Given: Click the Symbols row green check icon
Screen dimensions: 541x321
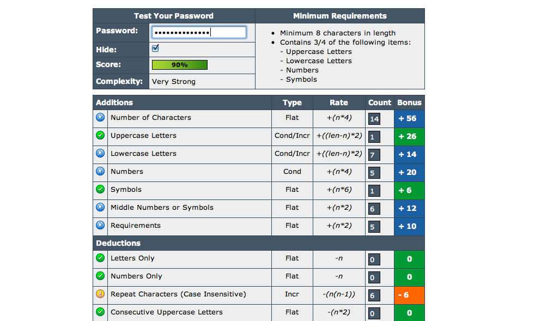Looking at the screenshot, I should coord(100,190).
